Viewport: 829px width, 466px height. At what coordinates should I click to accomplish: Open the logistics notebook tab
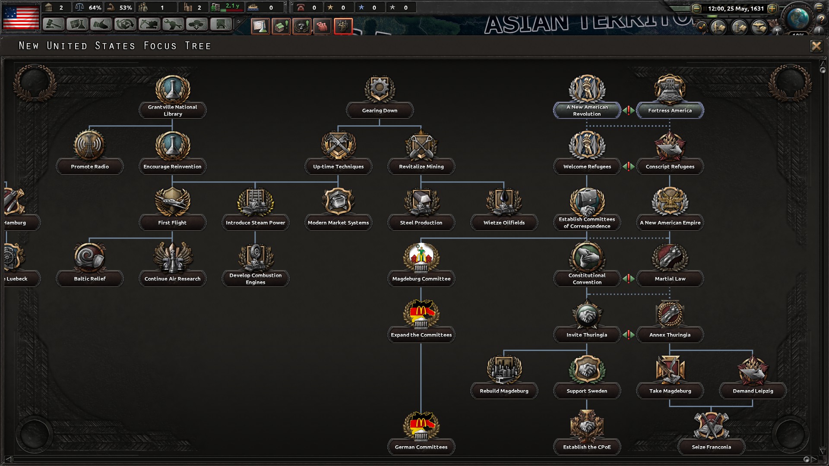tap(221, 24)
